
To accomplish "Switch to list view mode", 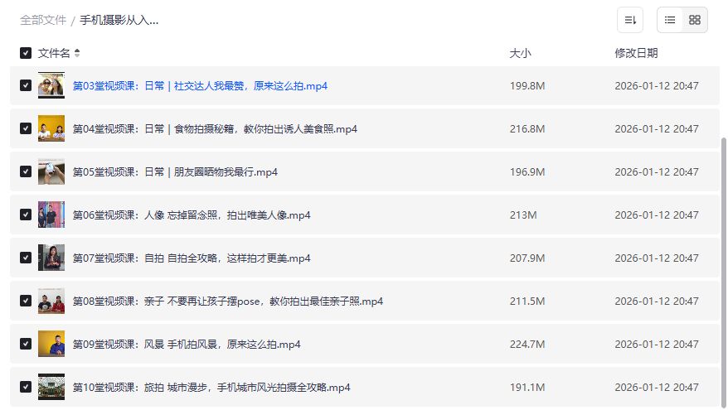I will pyautogui.click(x=670, y=20).
